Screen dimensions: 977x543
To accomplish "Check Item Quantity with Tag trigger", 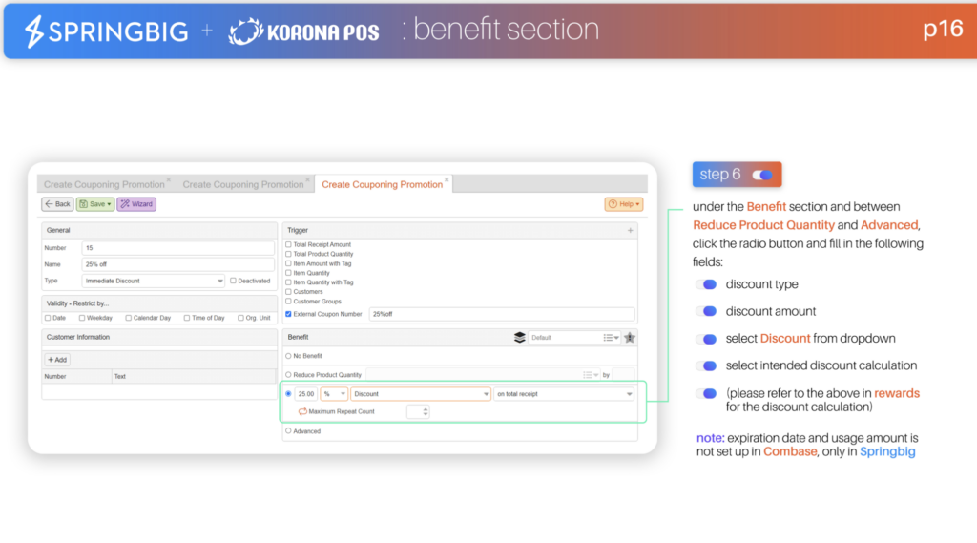I will click(288, 282).
